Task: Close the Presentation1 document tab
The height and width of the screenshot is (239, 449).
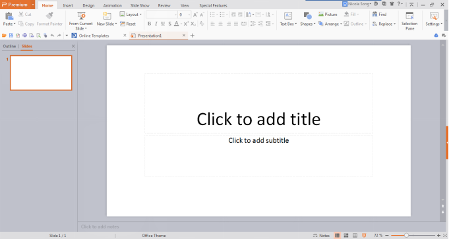Action: click(184, 36)
